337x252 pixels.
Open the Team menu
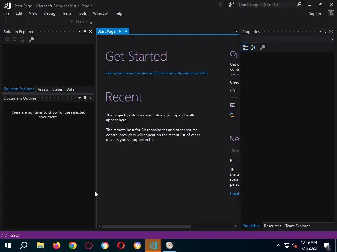tap(66, 13)
